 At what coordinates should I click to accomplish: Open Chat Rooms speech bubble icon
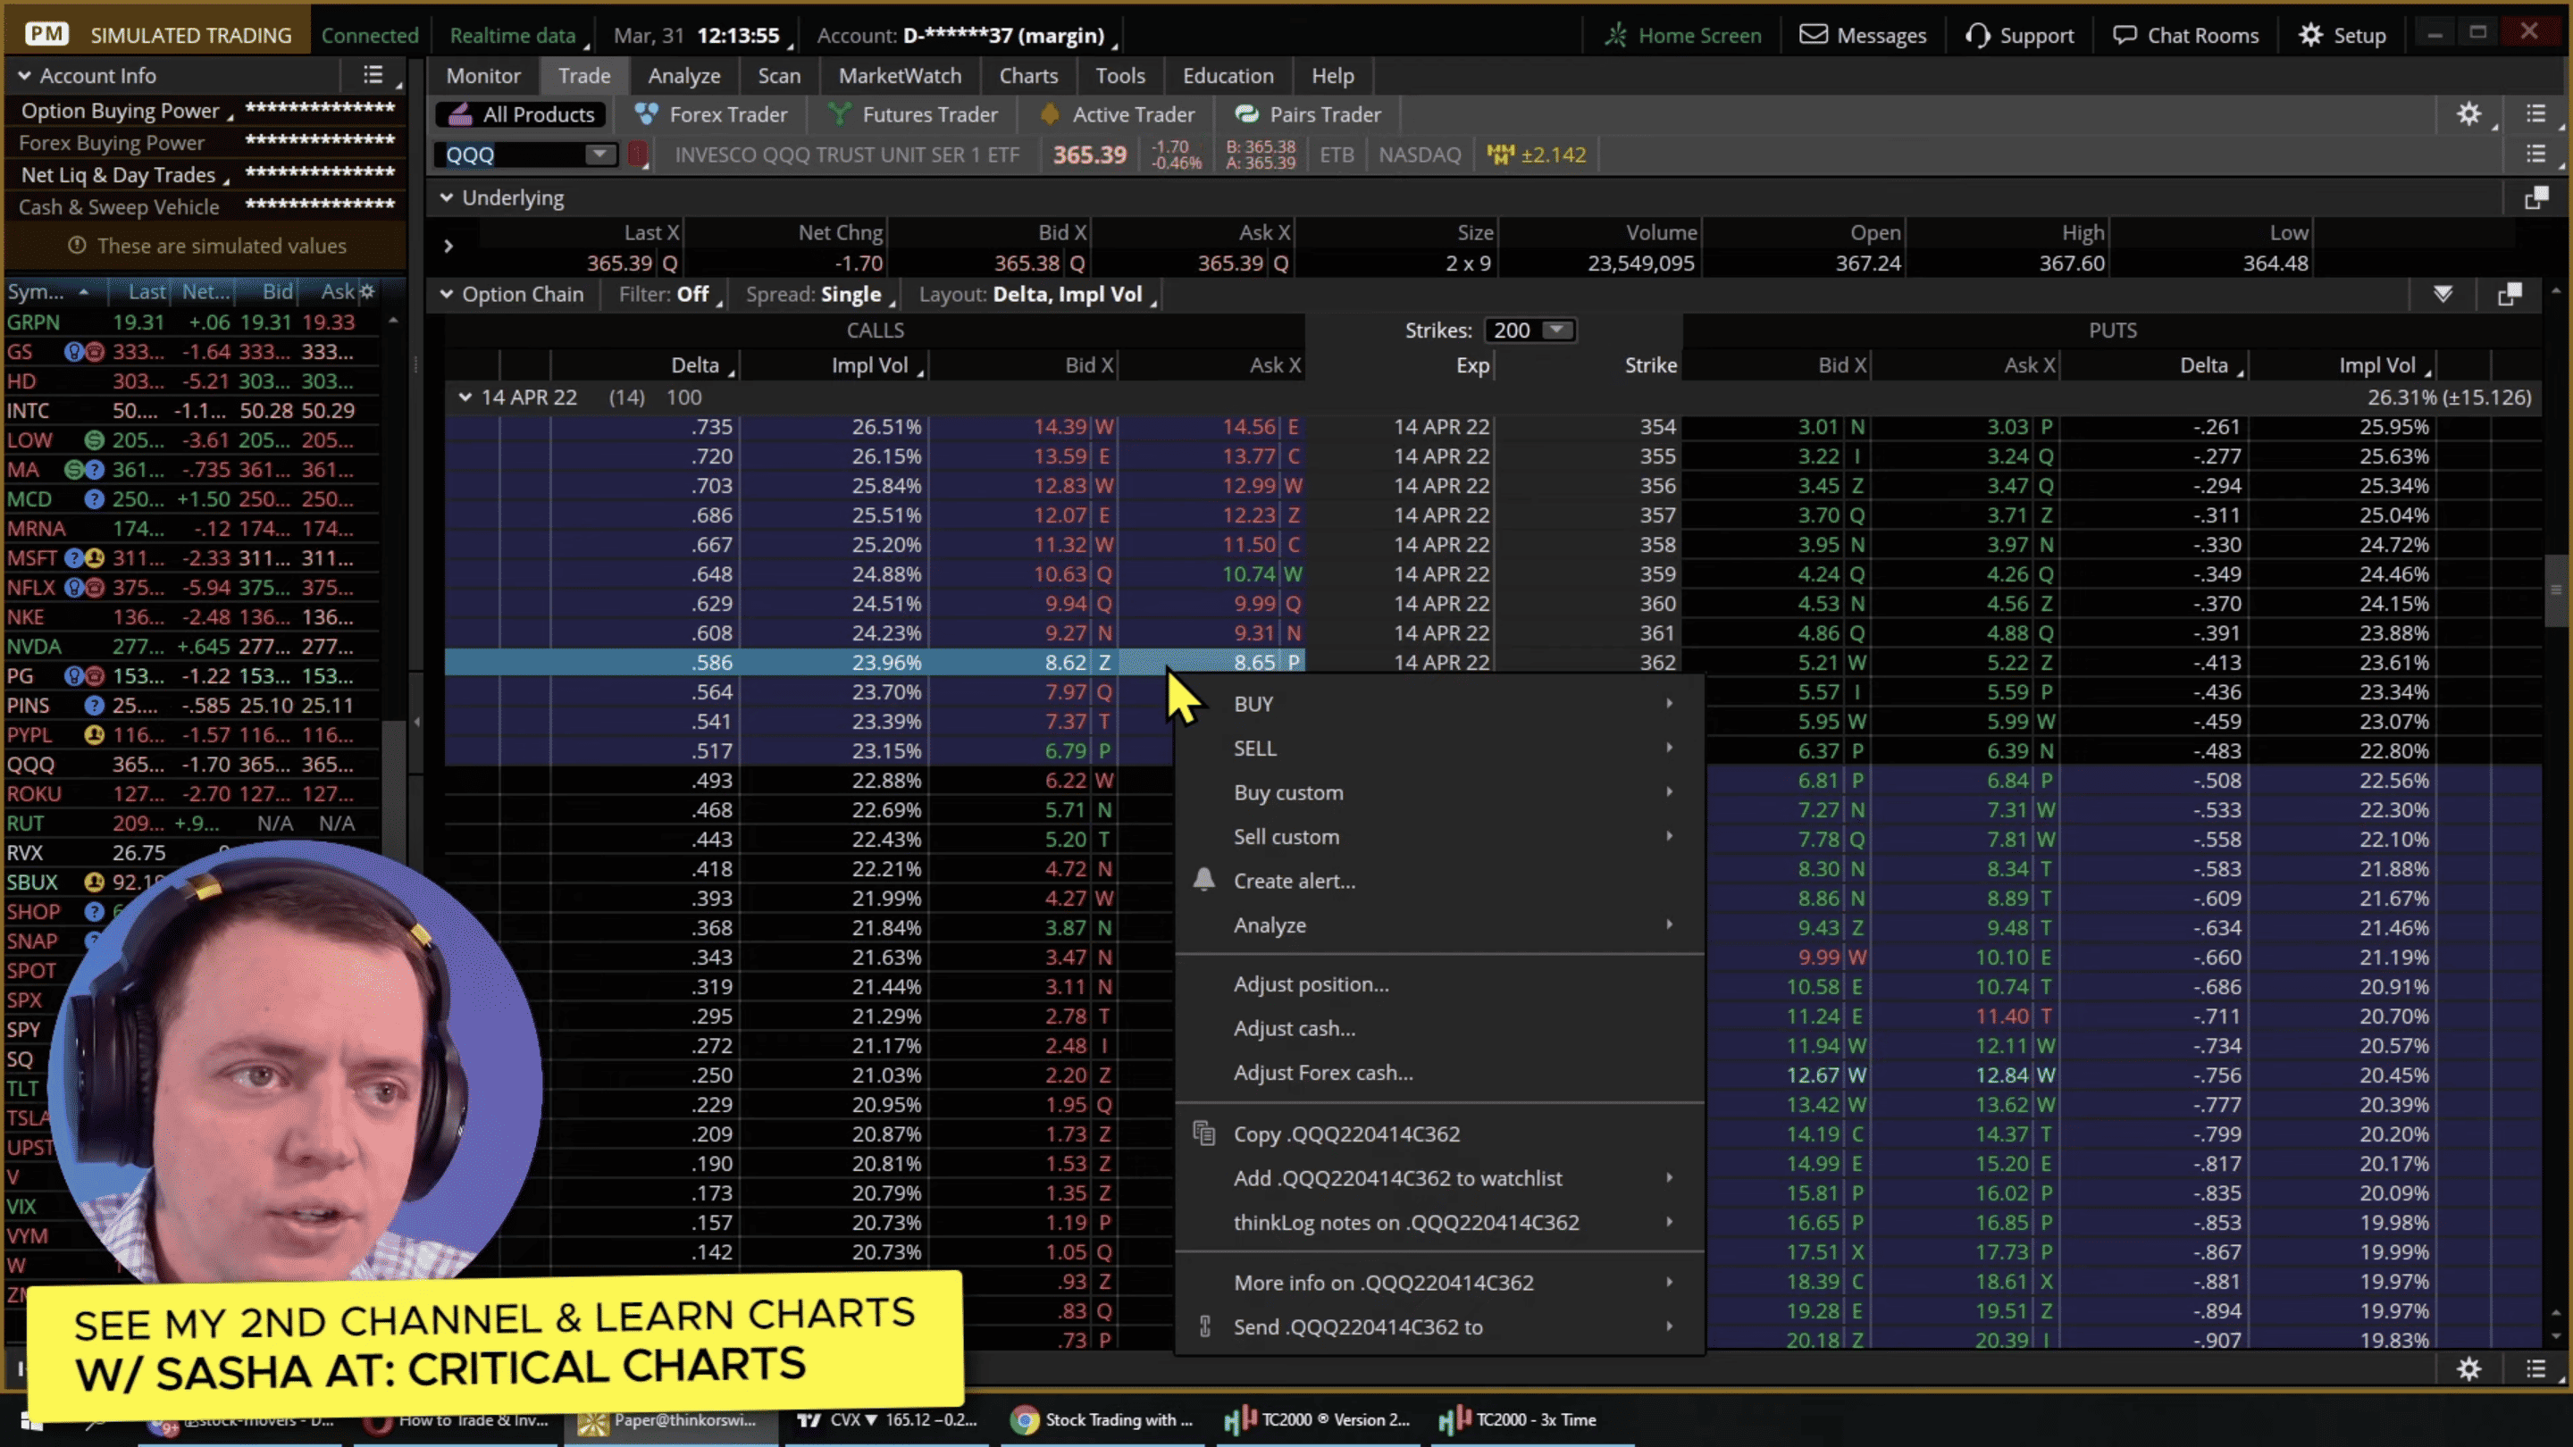click(x=2125, y=35)
